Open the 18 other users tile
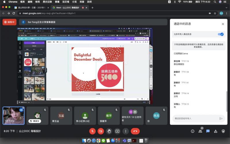The width and height of the screenshot is (230, 144). click(x=133, y=116)
